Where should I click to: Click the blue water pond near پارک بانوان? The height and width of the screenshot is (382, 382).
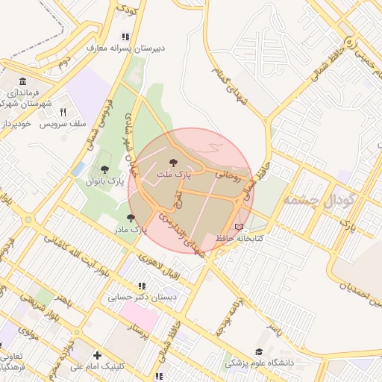tap(78, 169)
